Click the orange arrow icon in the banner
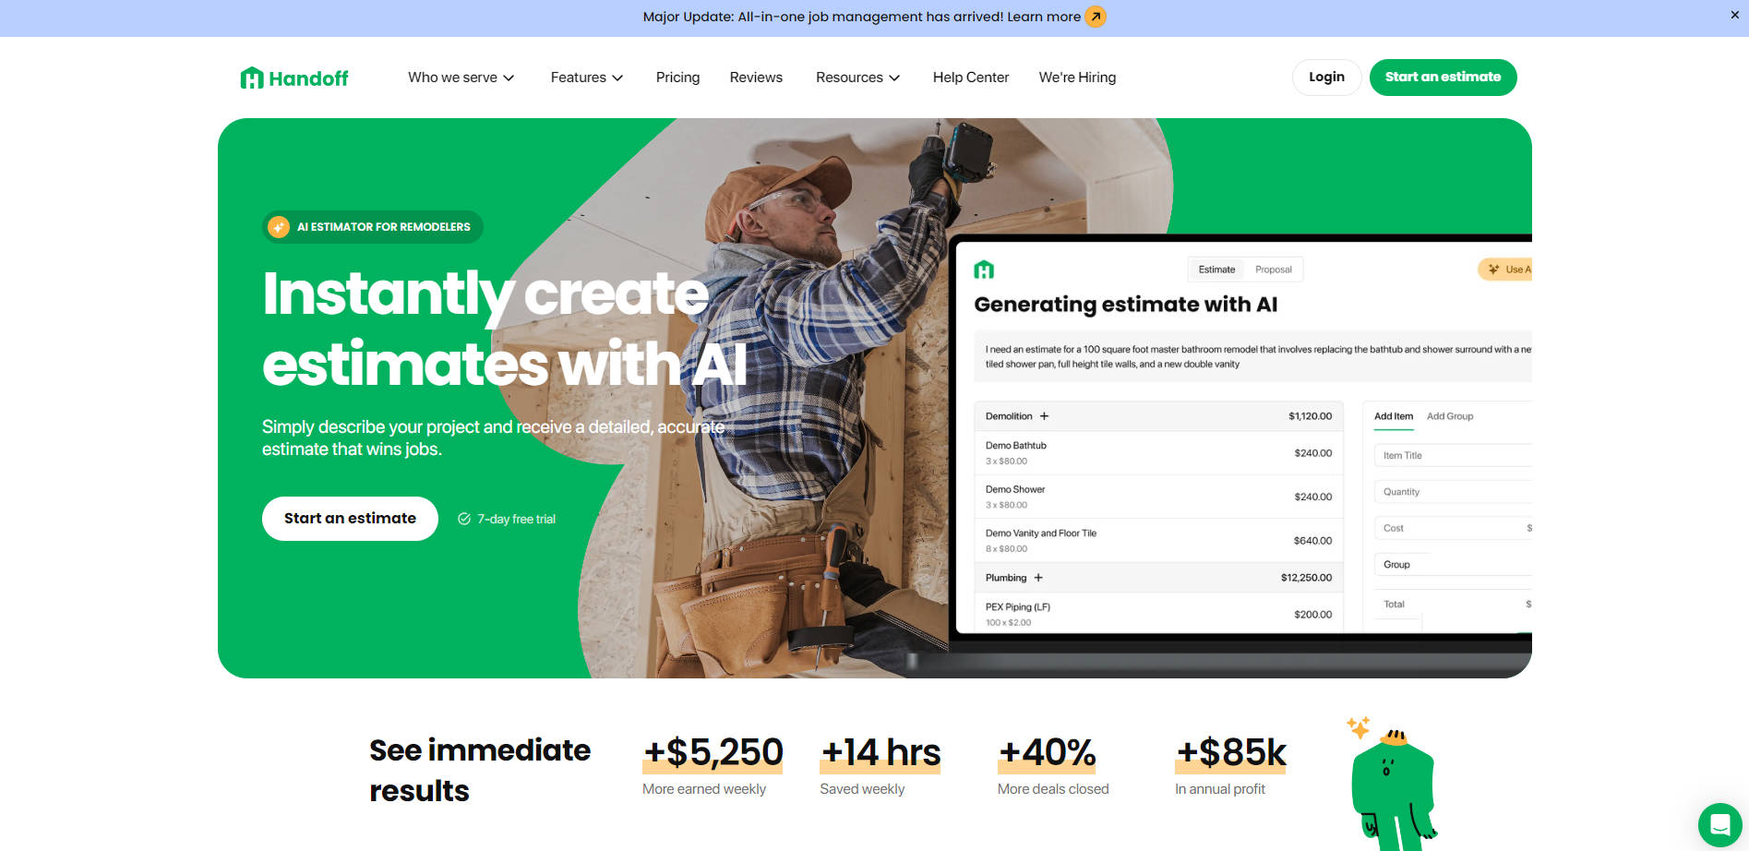The image size is (1749, 851). point(1096,17)
